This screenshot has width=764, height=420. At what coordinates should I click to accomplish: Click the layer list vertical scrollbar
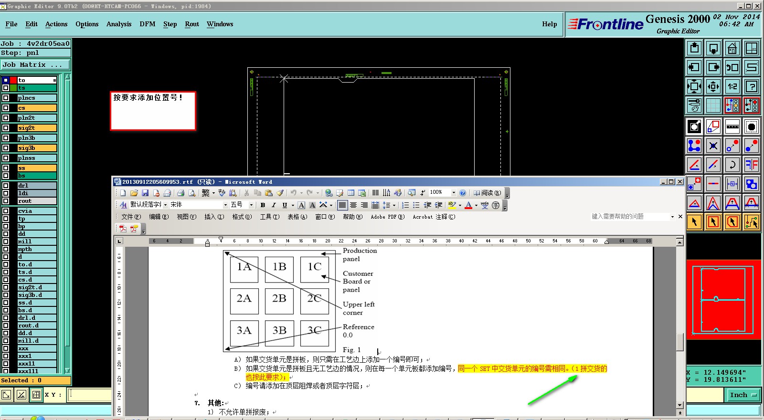[67, 223]
